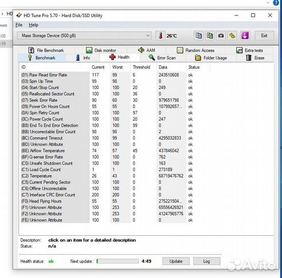This screenshot has height=278, width=282.
Task: Click the Exit button
Action: (264, 36)
